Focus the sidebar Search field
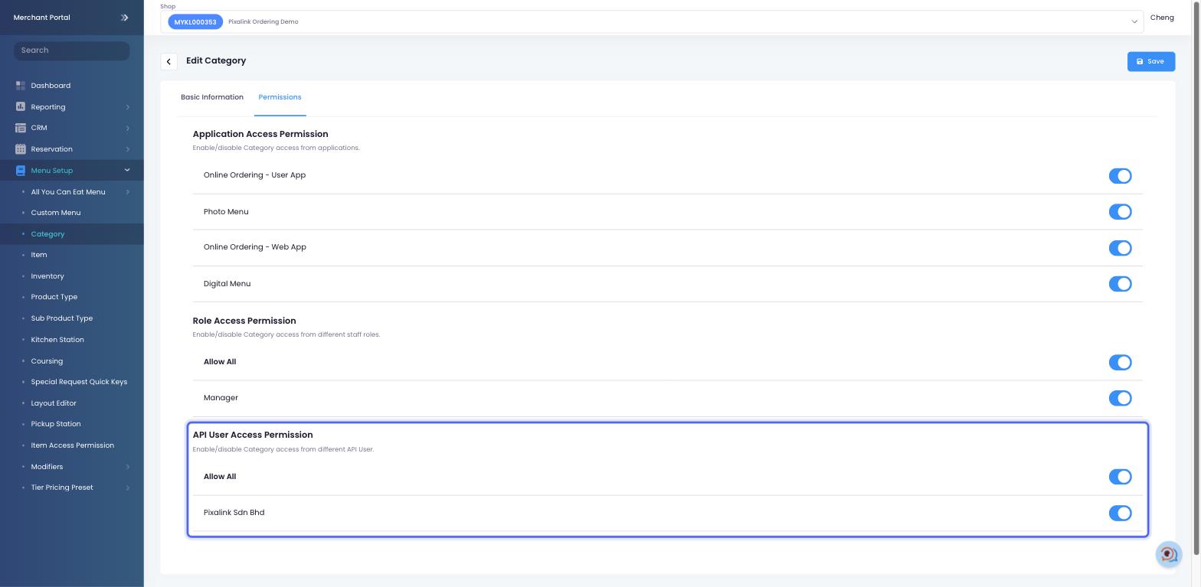 pyautogui.click(x=72, y=51)
